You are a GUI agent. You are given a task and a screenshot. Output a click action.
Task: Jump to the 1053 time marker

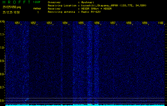(49, 23)
